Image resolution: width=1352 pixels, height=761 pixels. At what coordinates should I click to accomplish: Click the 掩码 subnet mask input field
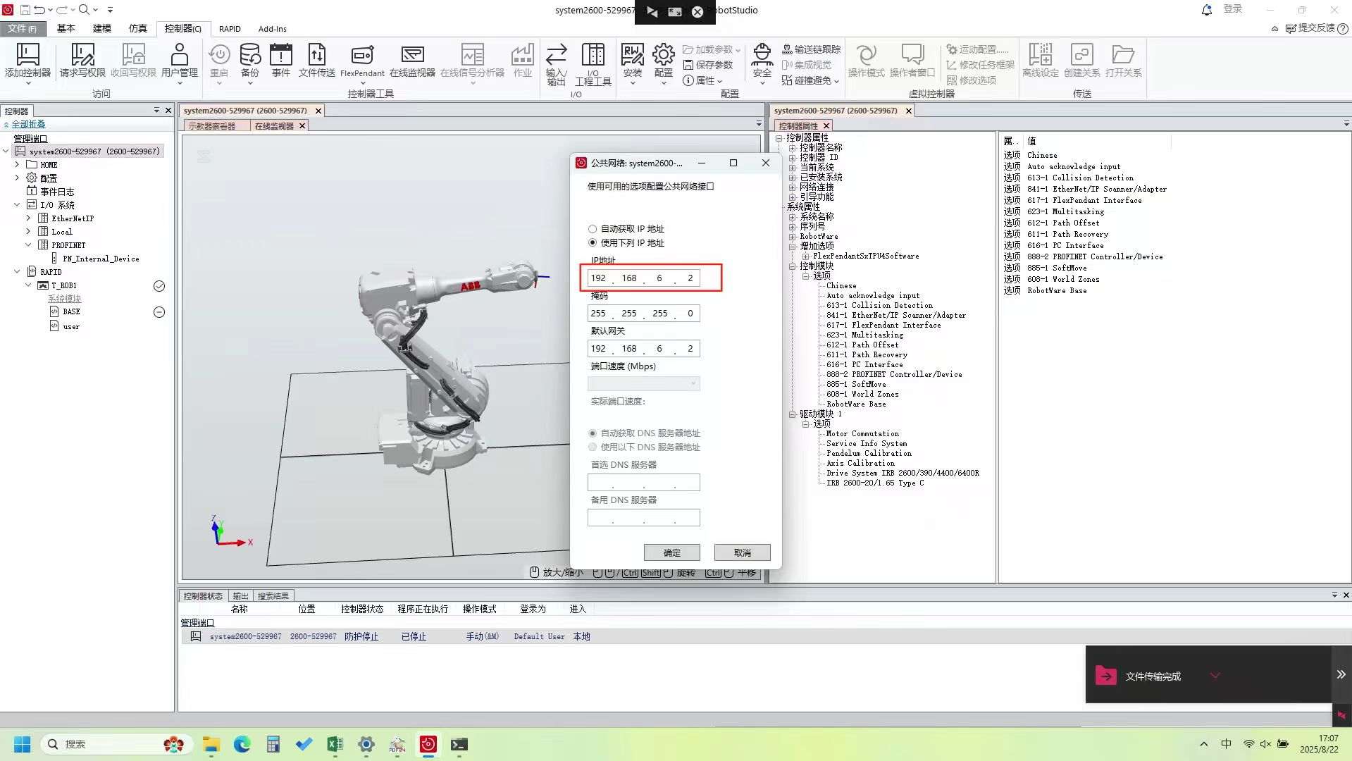[x=643, y=314]
